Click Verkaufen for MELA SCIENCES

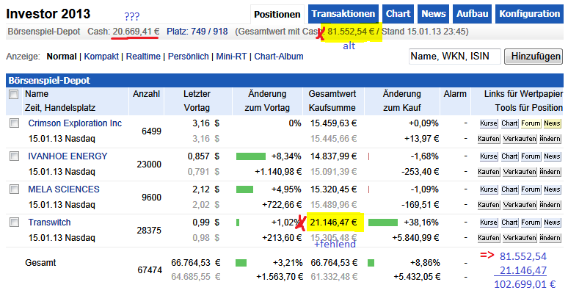coord(520,205)
